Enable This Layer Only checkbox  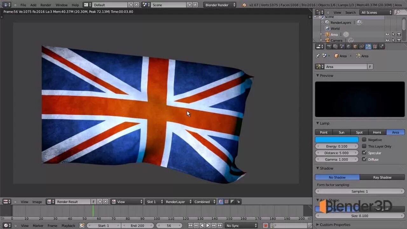[x=364, y=146]
